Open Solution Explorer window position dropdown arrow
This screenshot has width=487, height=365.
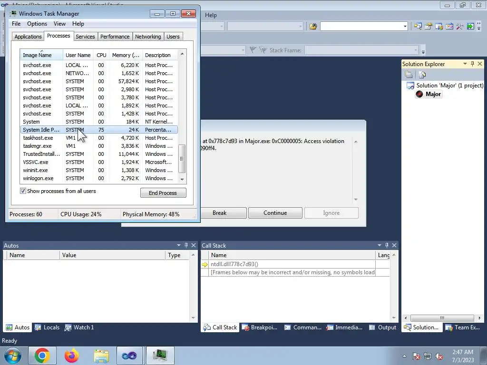[465, 64]
